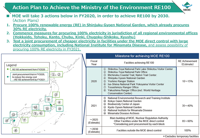The image size is (200, 138).
Task: Click 'National Environmental Research and Training Institute' row
Action: tap(137, 98)
